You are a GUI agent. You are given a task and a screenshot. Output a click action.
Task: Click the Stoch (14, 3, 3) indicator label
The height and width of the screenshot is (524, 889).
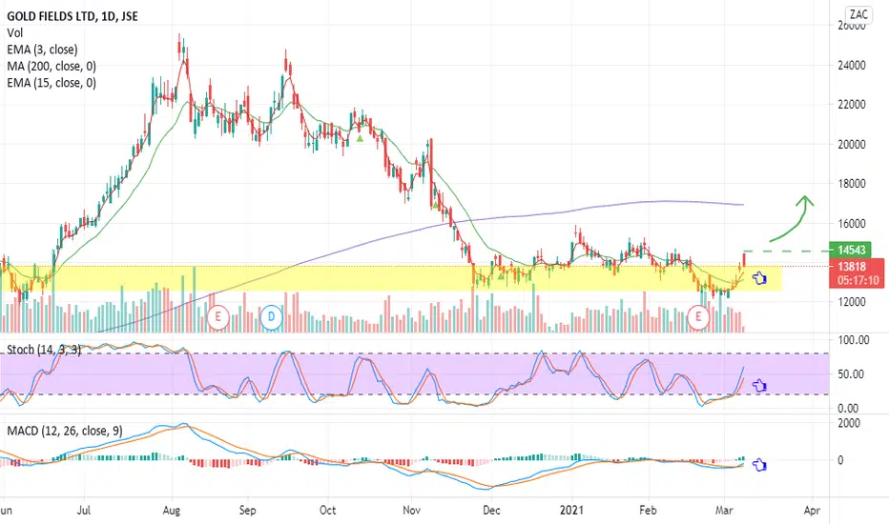coord(44,350)
